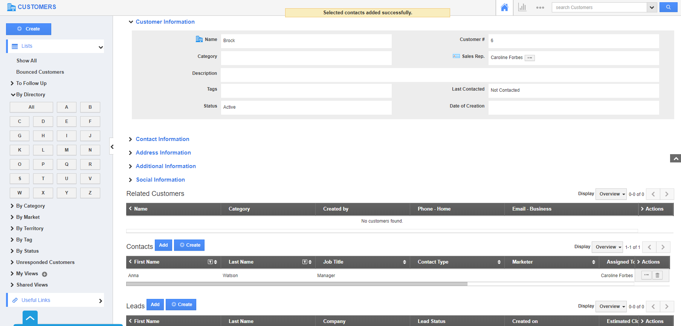The image size is (681, 326).
Task: Click the scroll-to-top arrow on right edge
Action: click(675, 159)
